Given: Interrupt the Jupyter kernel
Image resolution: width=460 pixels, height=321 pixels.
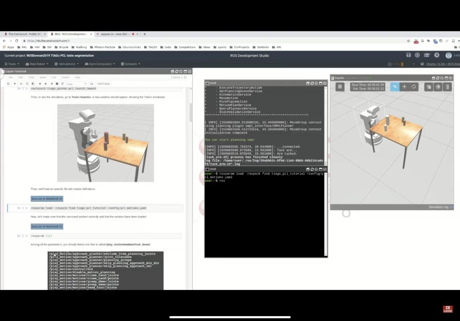Looking at the screenshot, I should tap(57, 84).
